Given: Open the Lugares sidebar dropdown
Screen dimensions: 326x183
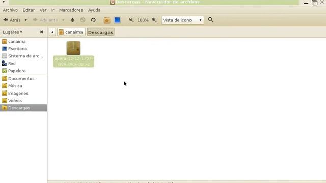Looking at the screenshot, I should [x=12, y=32].
